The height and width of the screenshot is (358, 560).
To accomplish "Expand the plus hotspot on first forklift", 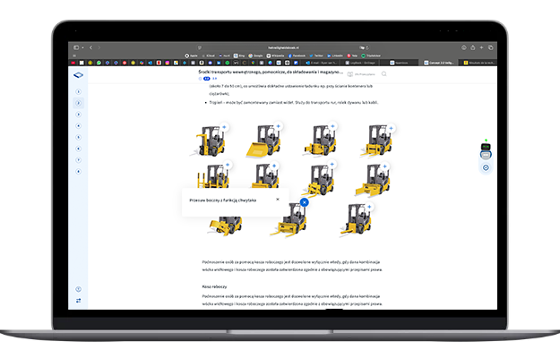I will [x=226, y=128].
